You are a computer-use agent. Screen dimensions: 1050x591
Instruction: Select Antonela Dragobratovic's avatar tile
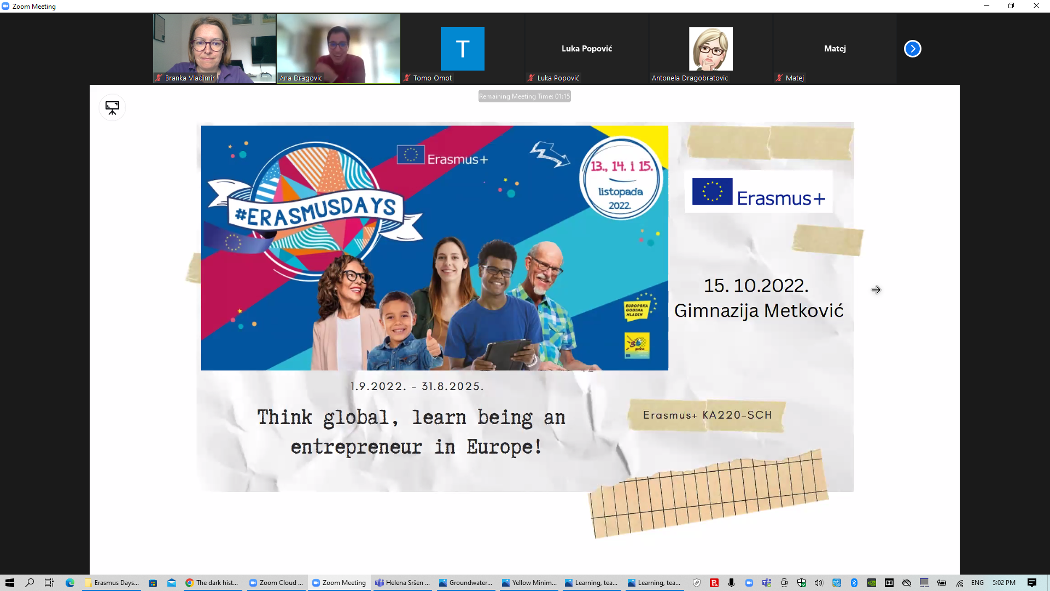click(x=711, y=49)
